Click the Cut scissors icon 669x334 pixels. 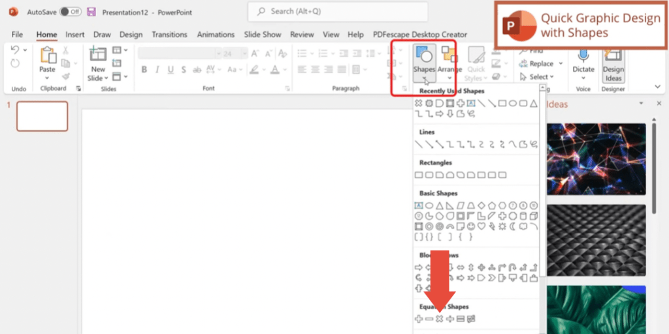66,50
